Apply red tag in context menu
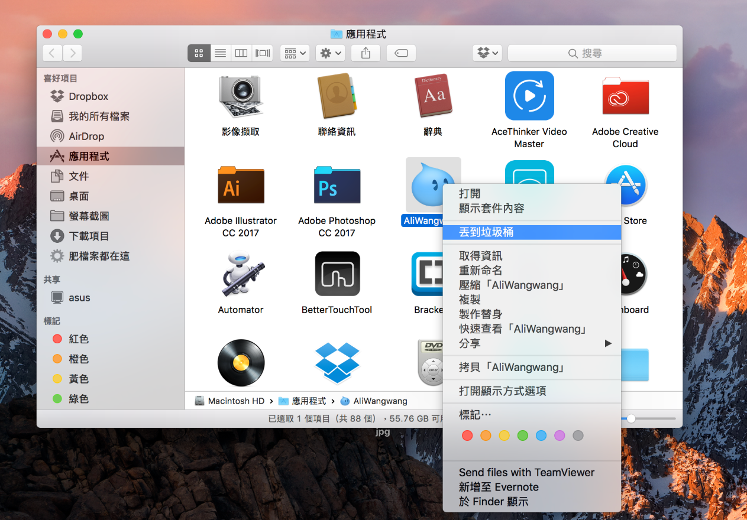The height and width of the screenshot is (520, 747). point(467,435)
